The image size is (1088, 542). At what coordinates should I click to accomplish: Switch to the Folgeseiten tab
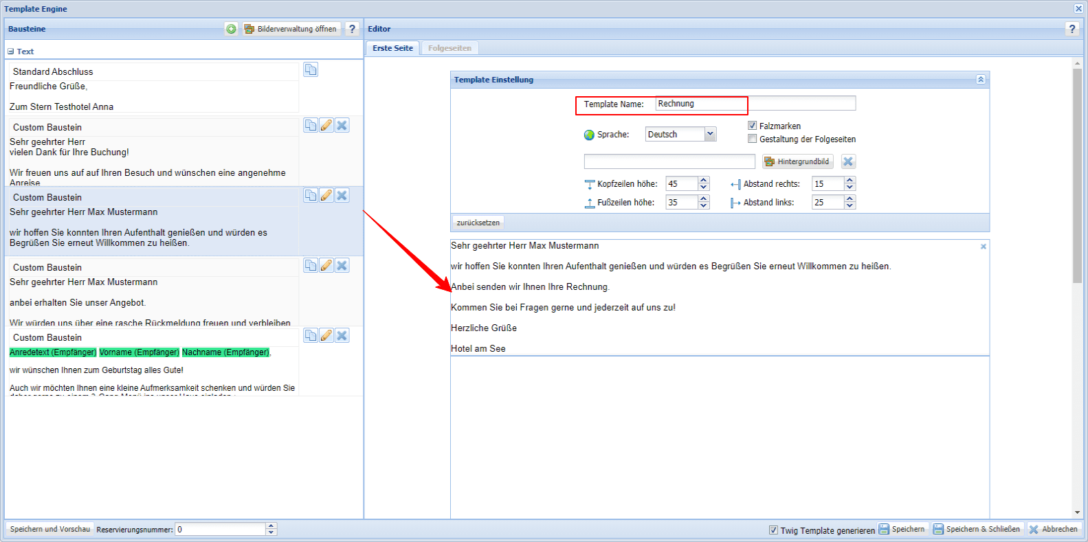449,48
